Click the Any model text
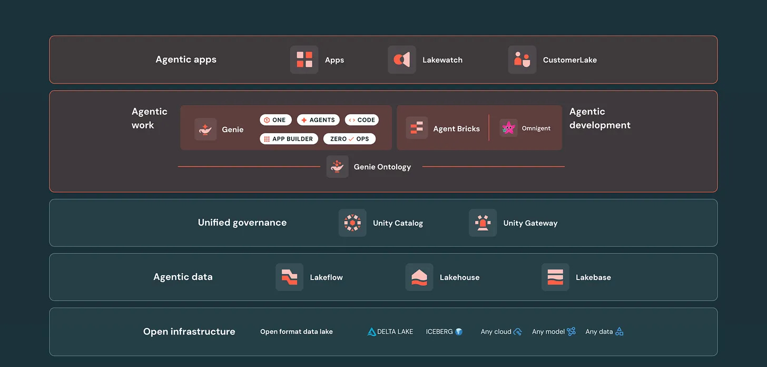 pos(548,332)
